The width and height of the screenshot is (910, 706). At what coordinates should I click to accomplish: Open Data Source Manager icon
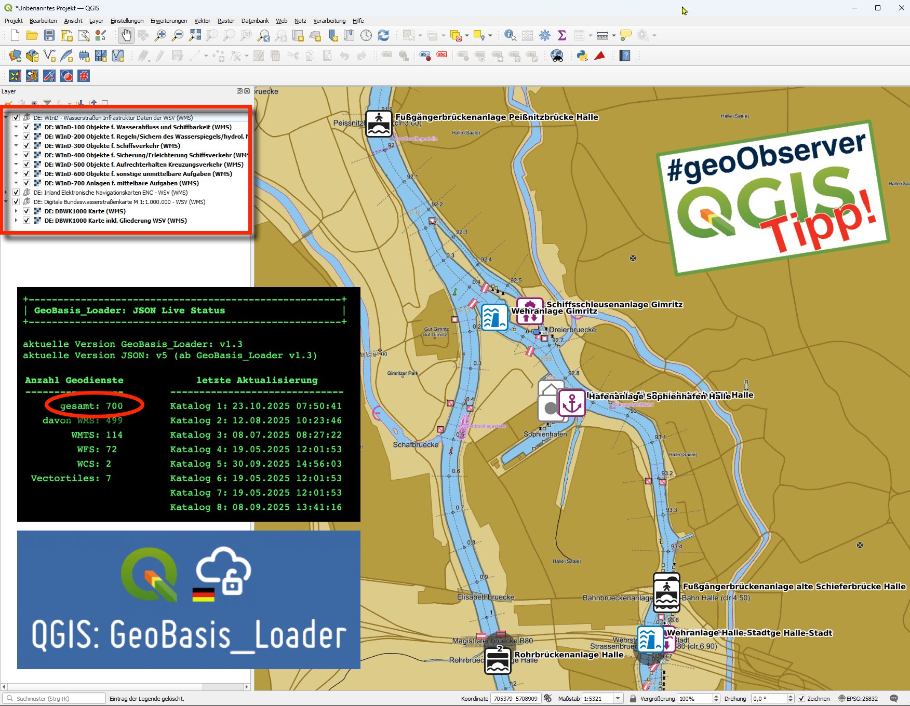click(x=15, y=56)
